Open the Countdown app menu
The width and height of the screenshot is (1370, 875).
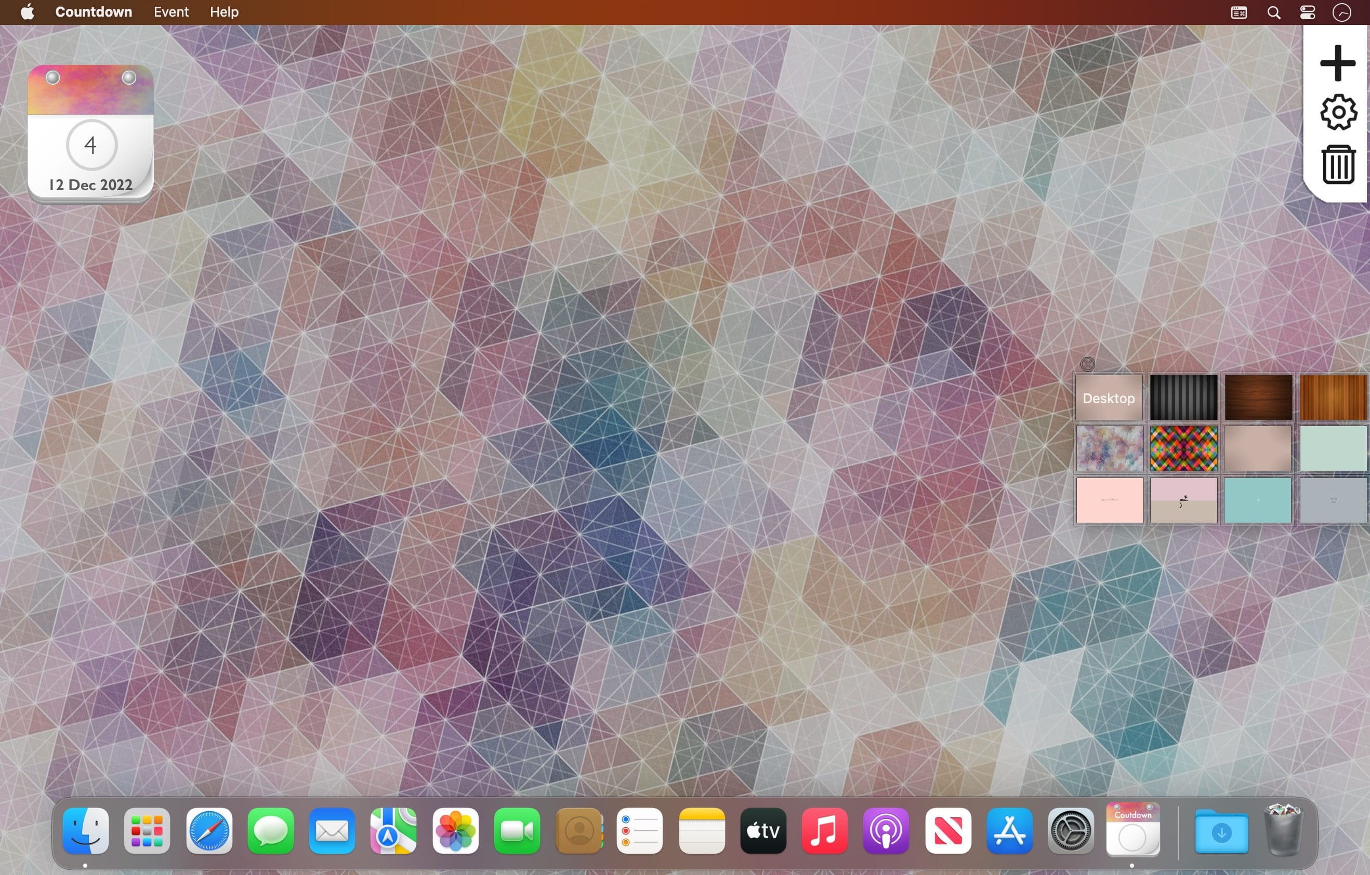pos(94,12)
